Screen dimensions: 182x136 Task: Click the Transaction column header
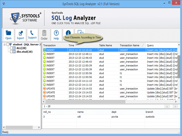pos(49,45)
